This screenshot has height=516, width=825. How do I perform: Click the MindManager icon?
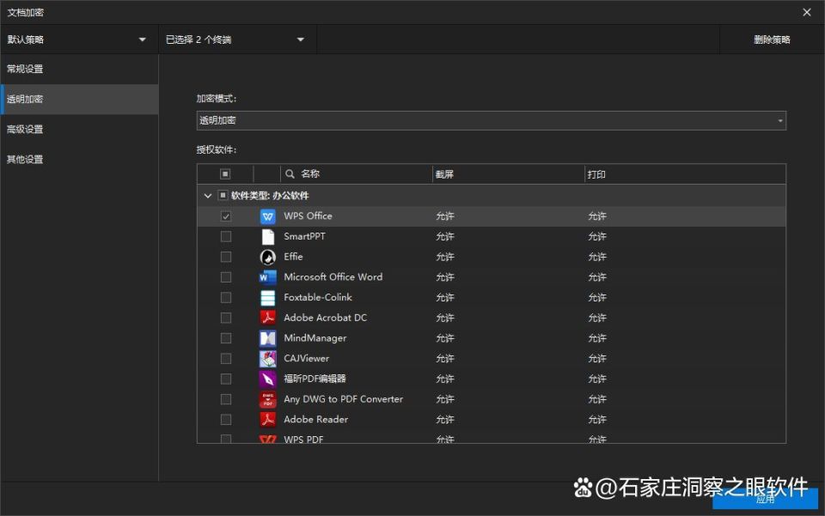tap(268, 338)
